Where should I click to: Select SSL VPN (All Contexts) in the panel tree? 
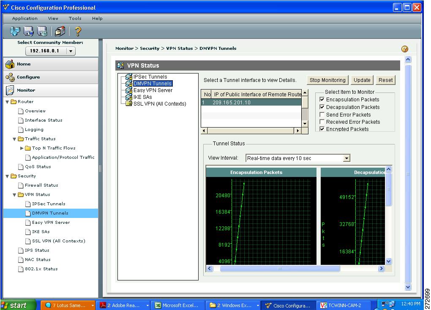click(x=160, y=103)
